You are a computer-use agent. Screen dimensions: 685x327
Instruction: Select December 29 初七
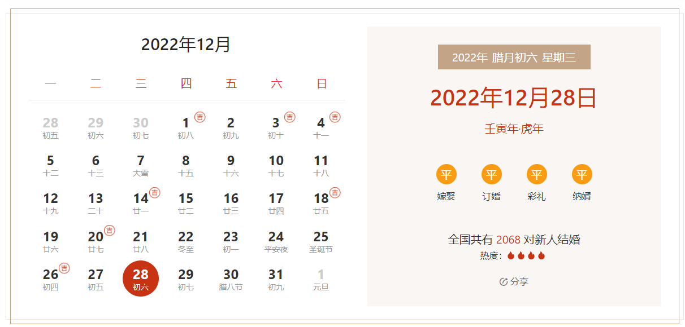click(186, 279)
